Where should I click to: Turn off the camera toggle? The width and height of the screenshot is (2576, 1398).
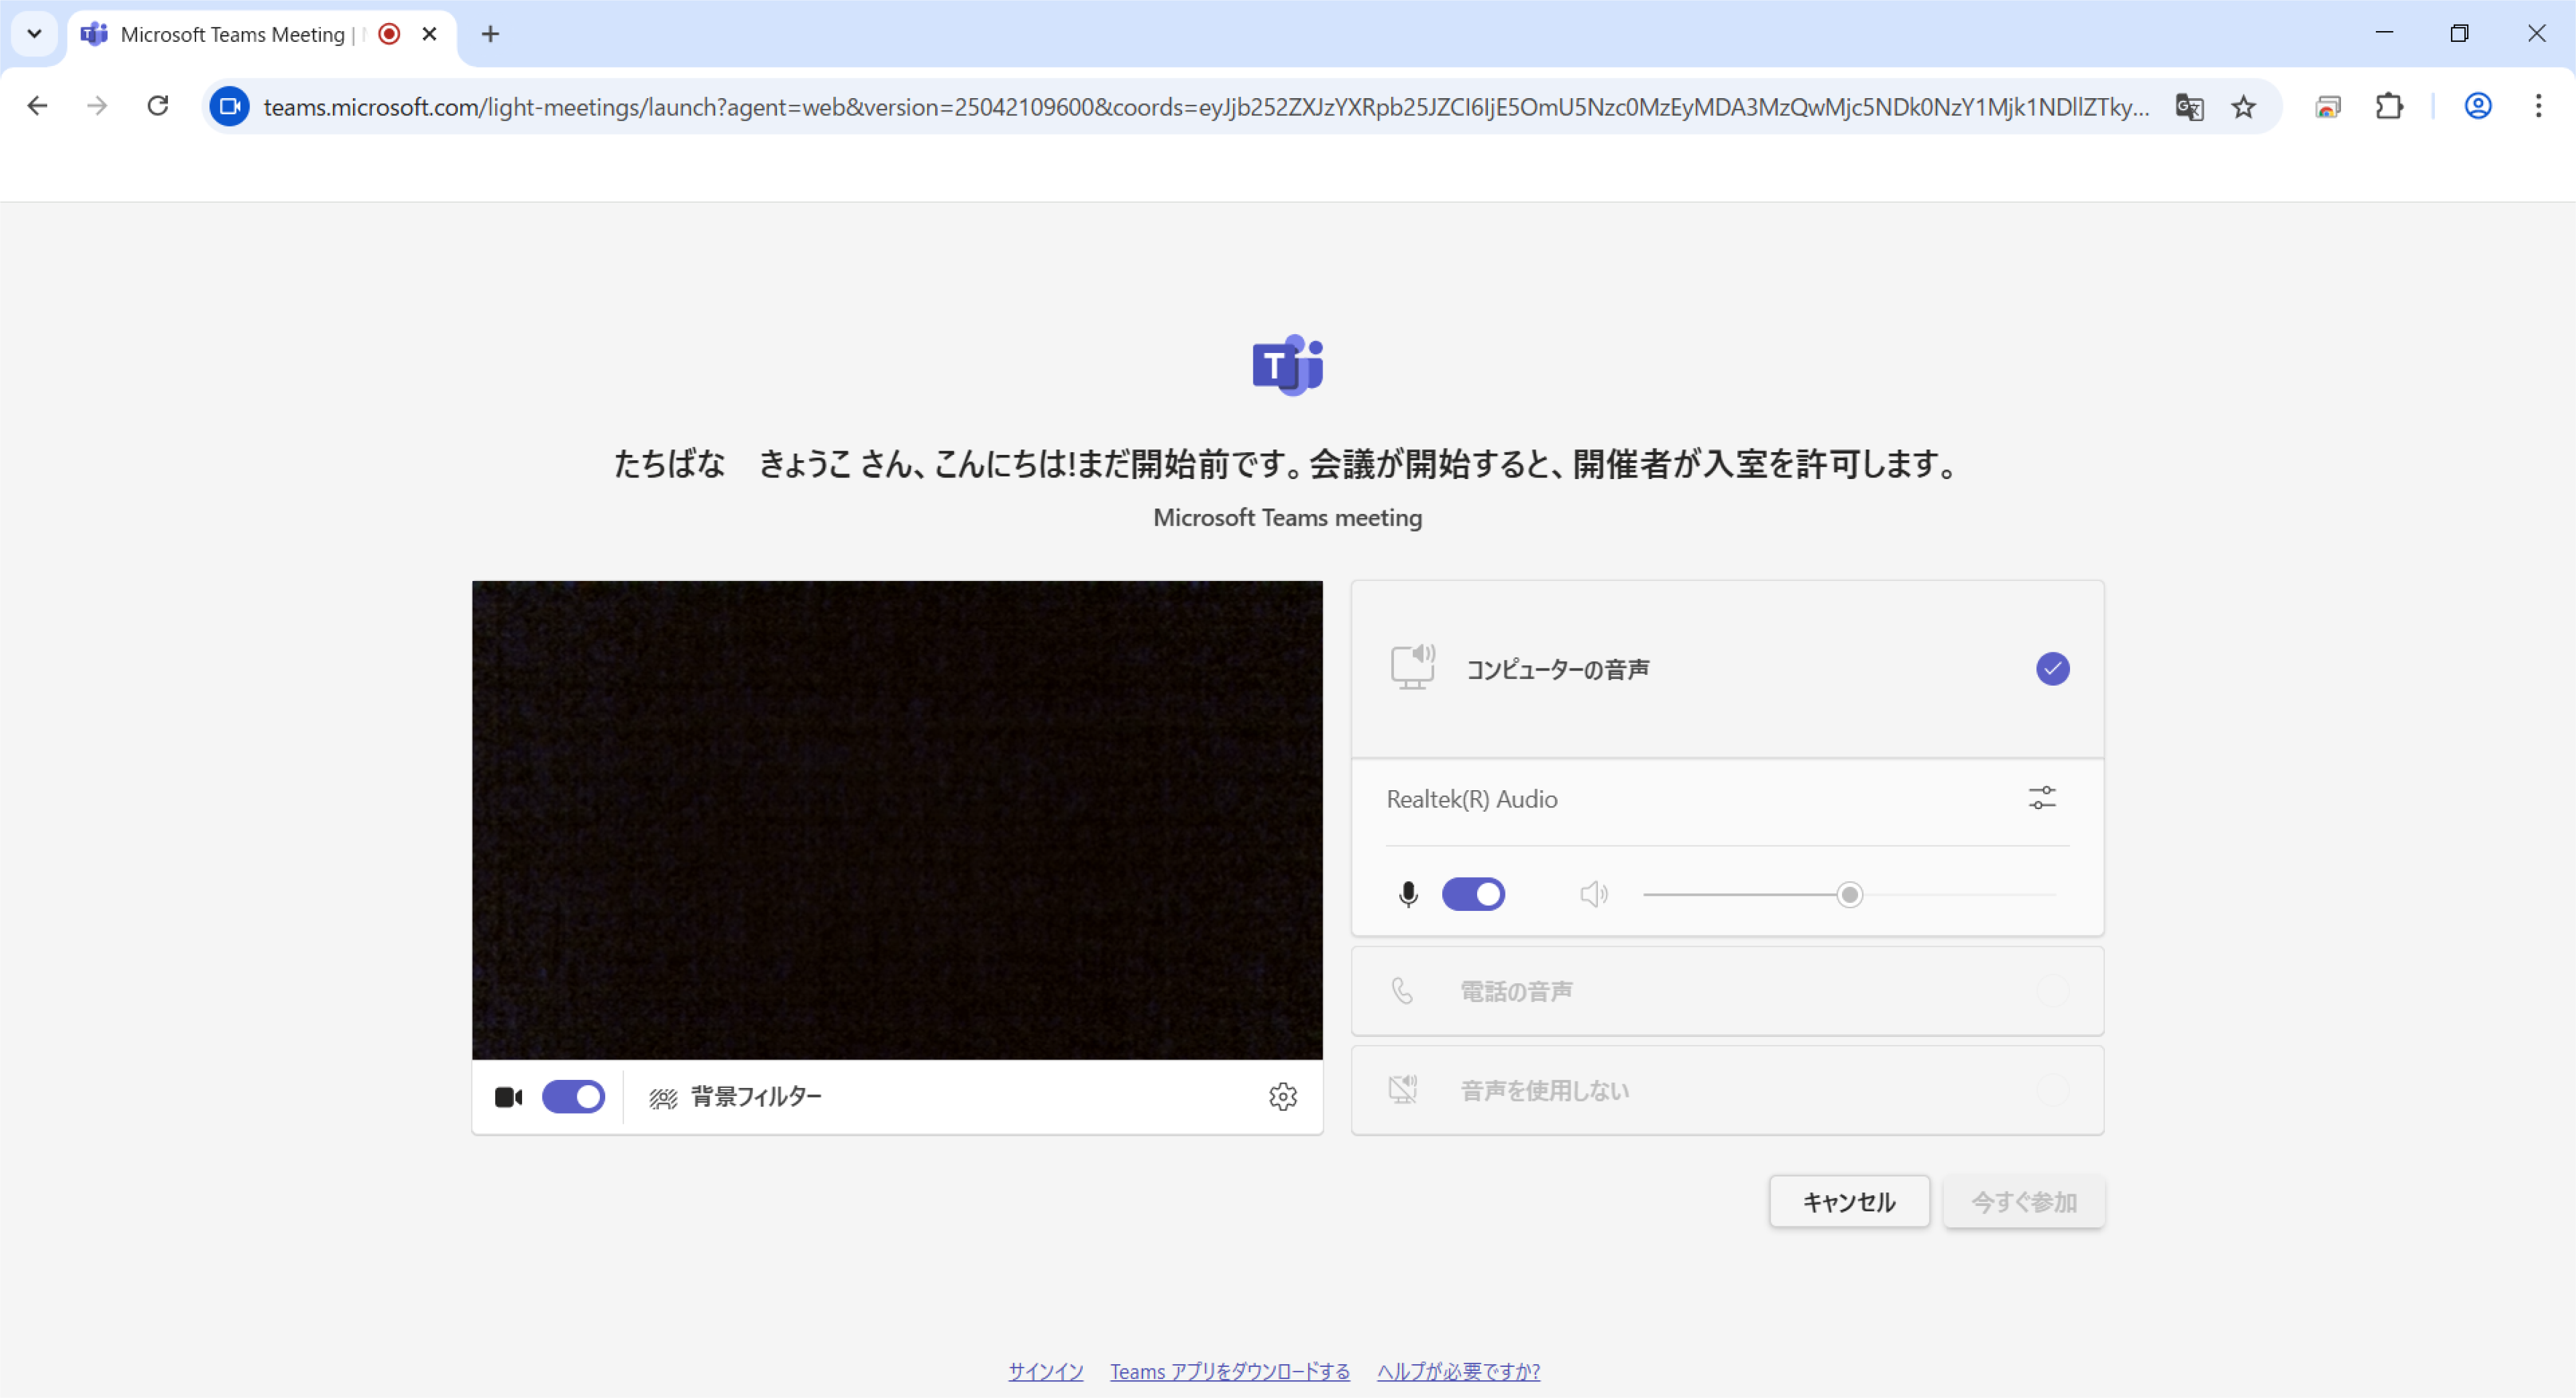pos(573,1096)
